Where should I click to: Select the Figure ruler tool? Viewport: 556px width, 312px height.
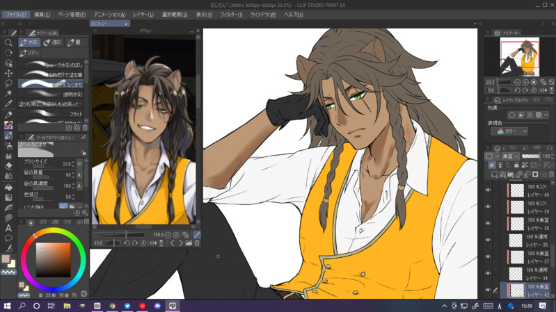[x=8, y=208]
